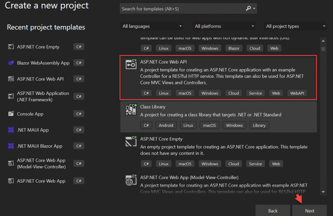The width and height of the screenshot is (333, 216).
Task: Click C# tag next to .NET MAUI App
Action: click(x=79, y=130)
